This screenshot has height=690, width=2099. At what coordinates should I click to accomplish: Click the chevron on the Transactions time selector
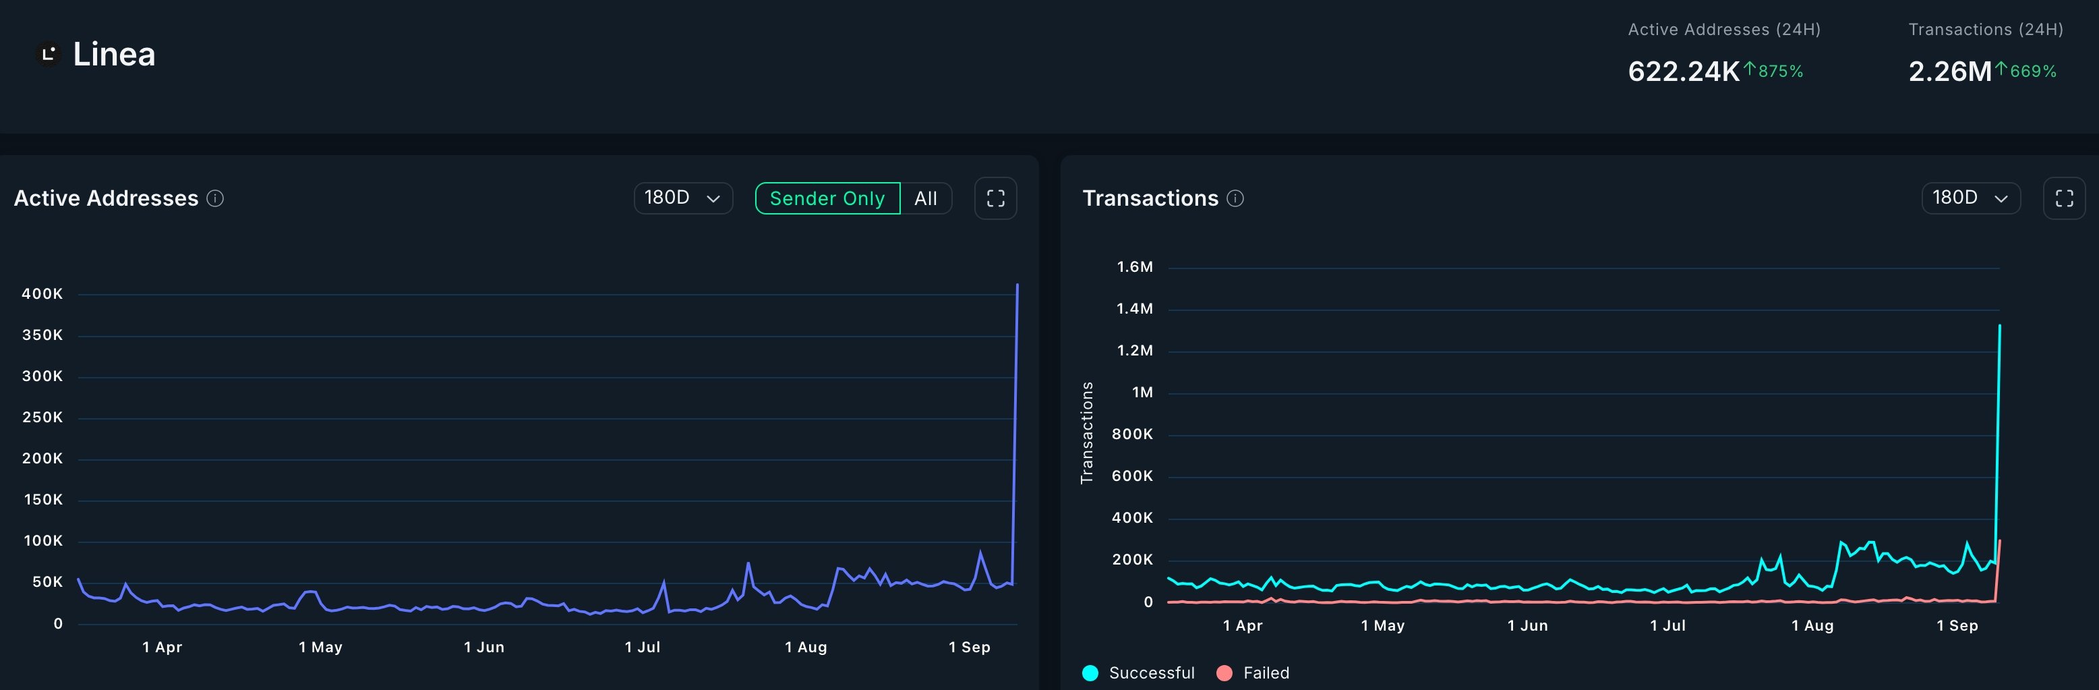click(2001, 199)
